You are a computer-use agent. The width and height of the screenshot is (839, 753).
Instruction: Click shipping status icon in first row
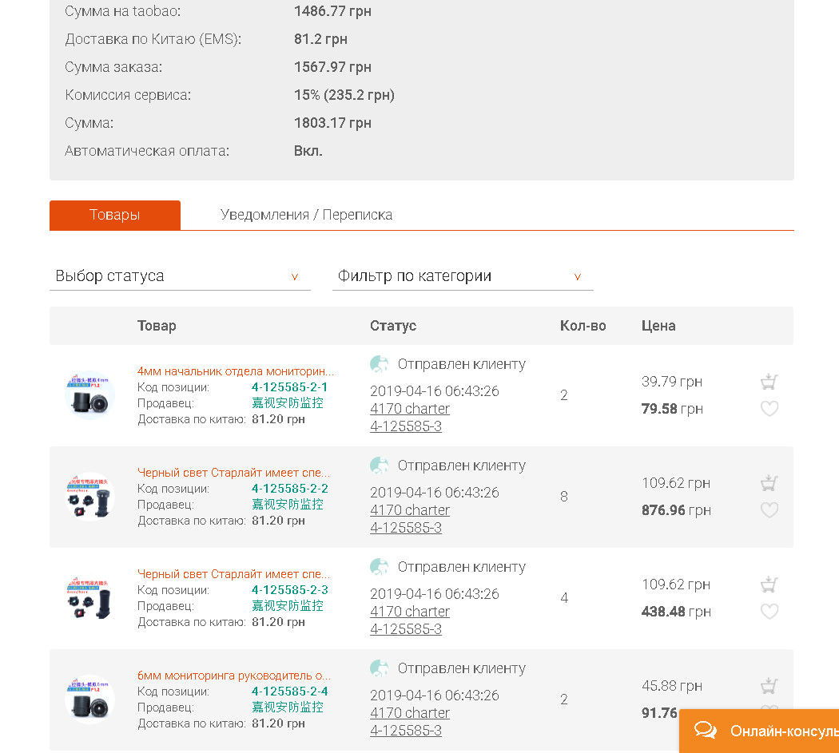coord(380,365)
